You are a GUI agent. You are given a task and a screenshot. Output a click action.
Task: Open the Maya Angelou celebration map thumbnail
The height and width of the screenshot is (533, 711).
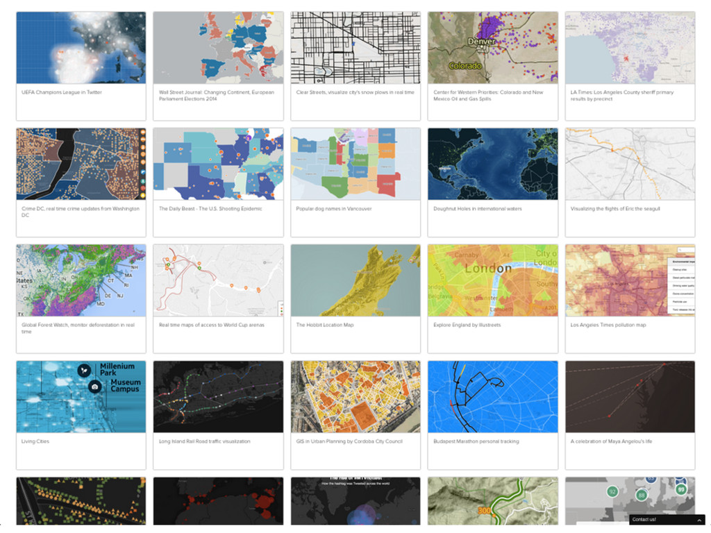pyautogui.click(x=630, y=396)
